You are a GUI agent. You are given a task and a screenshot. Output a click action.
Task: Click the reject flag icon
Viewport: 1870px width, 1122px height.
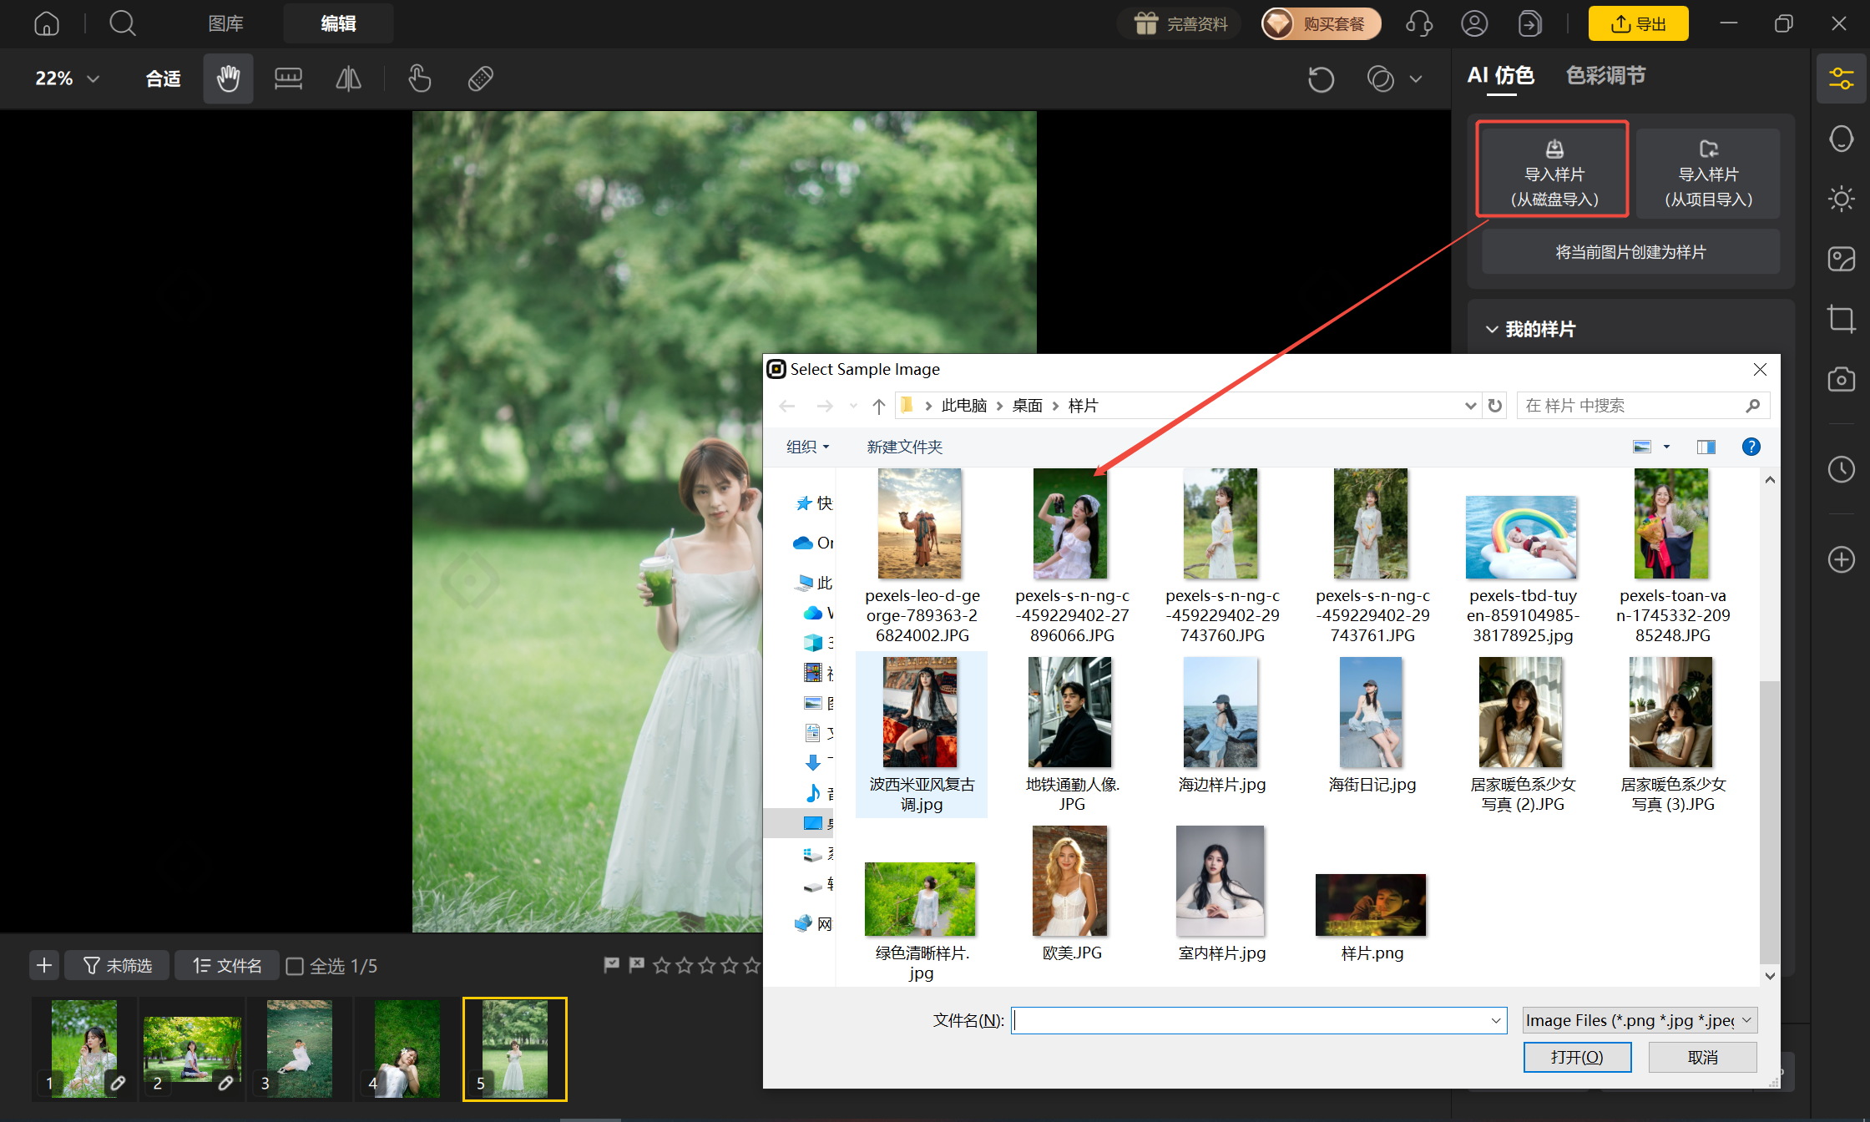pyautogui.click(x=636, y=965)
